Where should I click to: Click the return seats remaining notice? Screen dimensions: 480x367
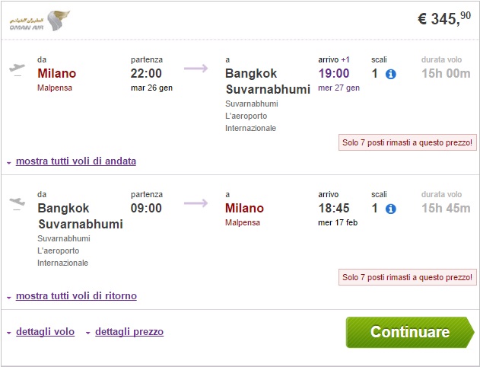pos(407,277)
